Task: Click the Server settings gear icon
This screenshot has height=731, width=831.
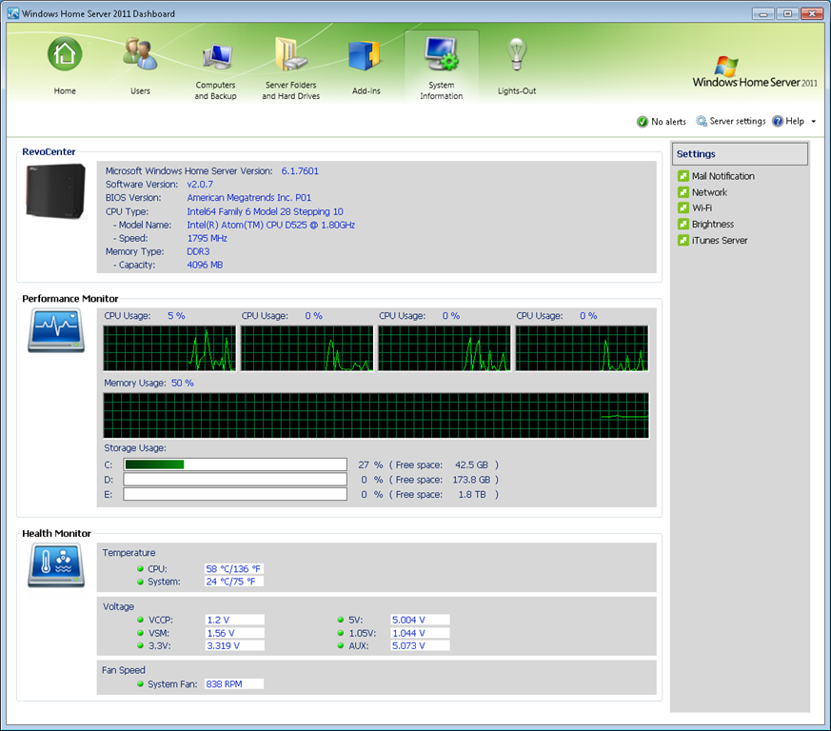Action: pos(702,122)
